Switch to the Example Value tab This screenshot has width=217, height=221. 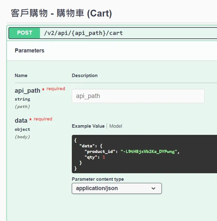pos(88,126)
